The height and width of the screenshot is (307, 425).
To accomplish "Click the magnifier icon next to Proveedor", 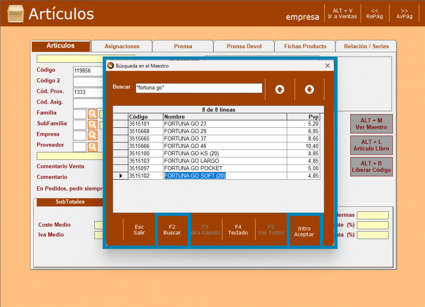I will 93,147.
